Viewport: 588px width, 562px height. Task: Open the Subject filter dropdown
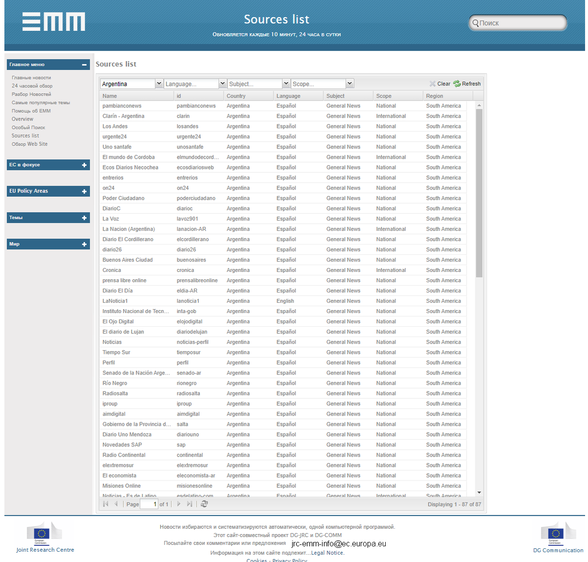point(286,84)
